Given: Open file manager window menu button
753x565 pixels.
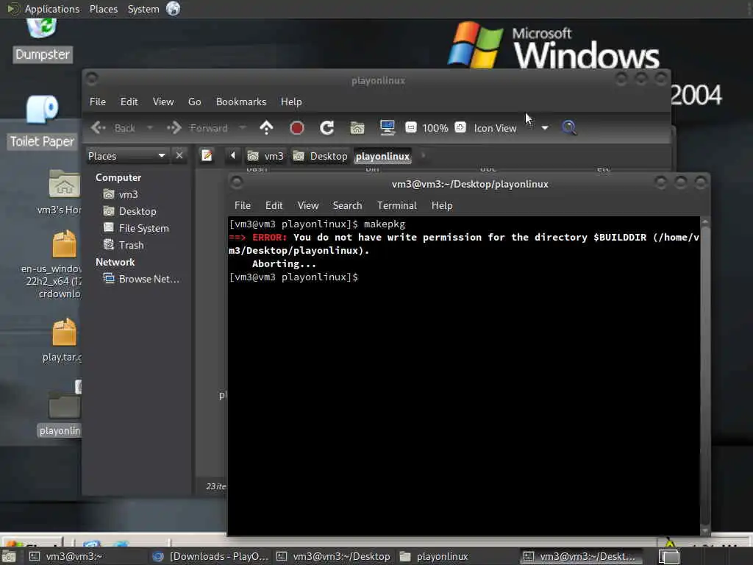Looking at the screenshot, I should 92,78.
